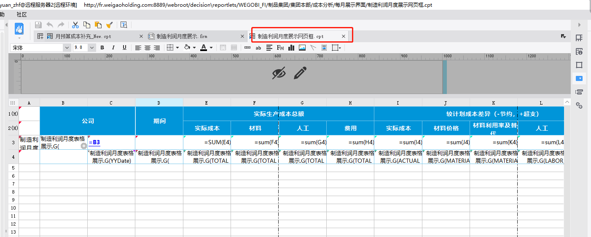This screenshot has width=591, height=237.
Task: Select the 制造利润月度展示网页框.cpt tab
Action: click(291, 36)
